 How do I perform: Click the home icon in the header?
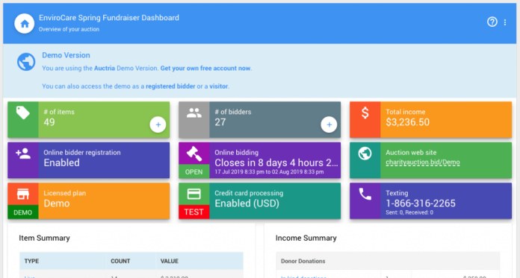24,24
